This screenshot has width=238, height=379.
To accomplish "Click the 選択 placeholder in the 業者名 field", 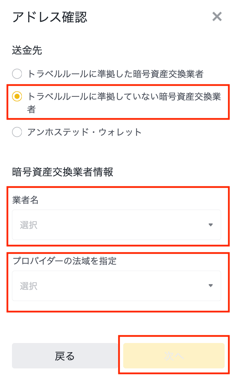I will pyautogui.click(x=29, y=225).
